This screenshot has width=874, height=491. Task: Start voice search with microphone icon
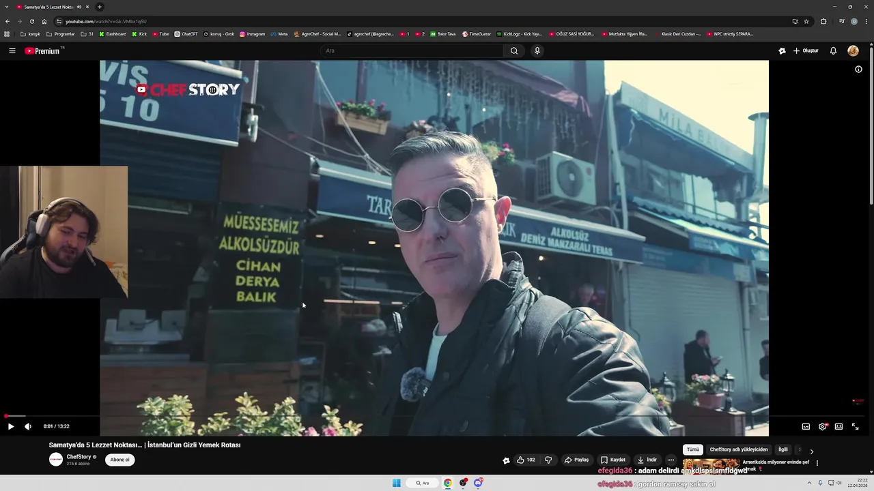pyautogui.click(x=537, y=50)
